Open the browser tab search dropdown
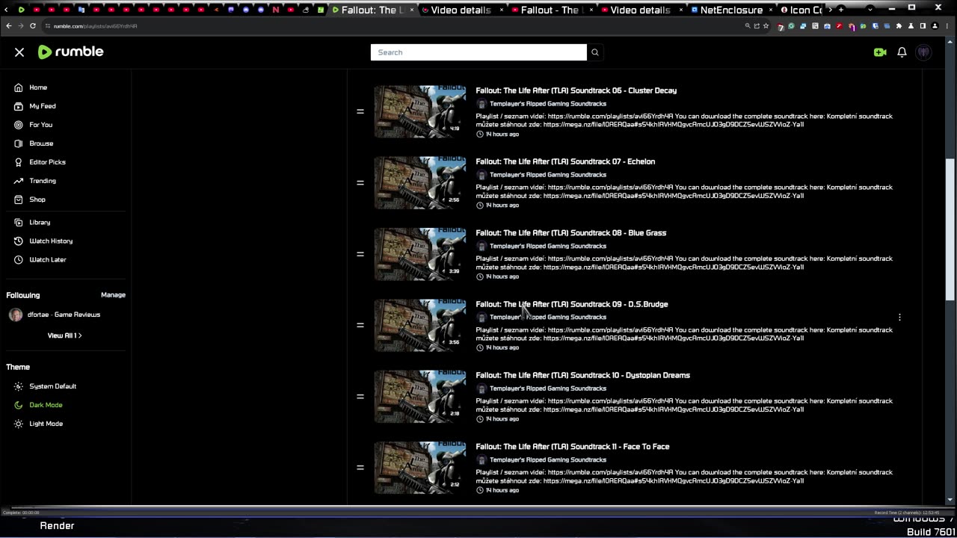The width and height of the screenshot is (957, 538). point(870,10)
